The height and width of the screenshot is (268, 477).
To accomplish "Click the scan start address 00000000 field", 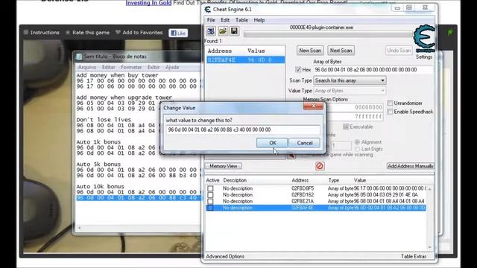I will click(356, 107).
